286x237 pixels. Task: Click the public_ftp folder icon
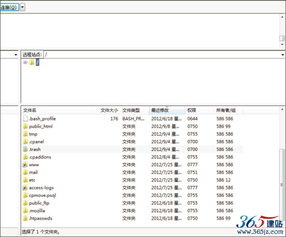tap(25, 203)
